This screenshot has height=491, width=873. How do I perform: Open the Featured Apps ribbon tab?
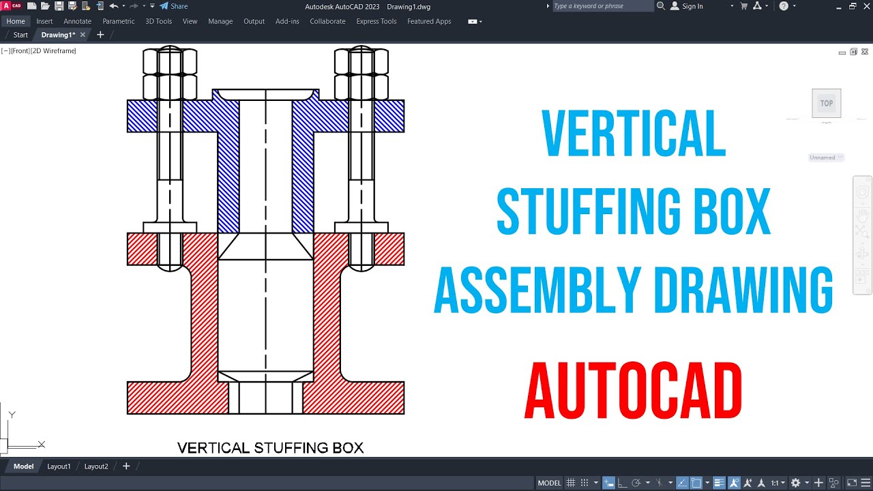(429, 21)
